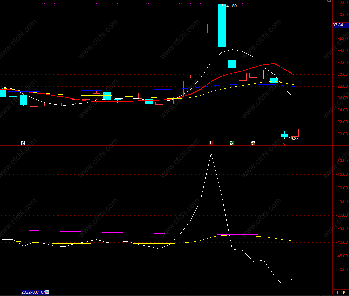Screen dimensions: 349x296
Task: Click the red 涨 limit-up marker
Action: [211, 143]
